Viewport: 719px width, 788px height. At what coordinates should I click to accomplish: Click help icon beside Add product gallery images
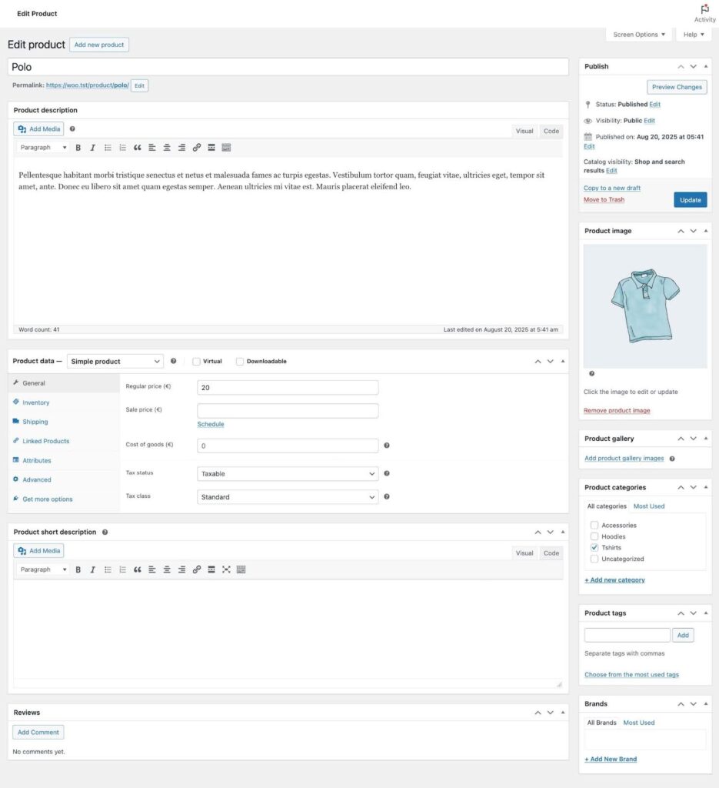(672, 459)
